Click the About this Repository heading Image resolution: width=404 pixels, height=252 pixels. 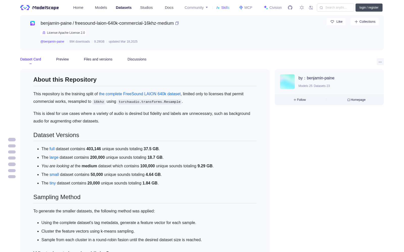[x=65, y=80]
